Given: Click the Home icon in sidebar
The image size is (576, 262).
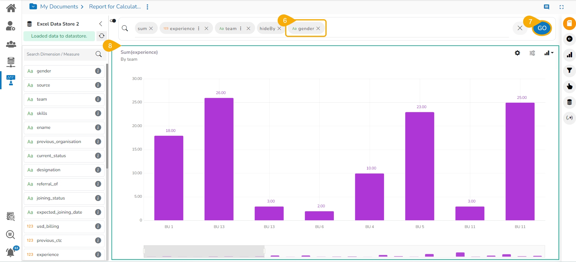Looking at the screenshot, I should tap(11, 8).
